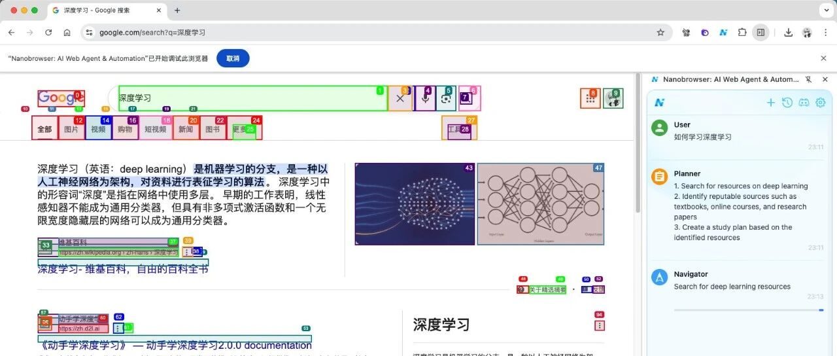
Task: View site information icon in address bar
Action: [x=89, y=33]
